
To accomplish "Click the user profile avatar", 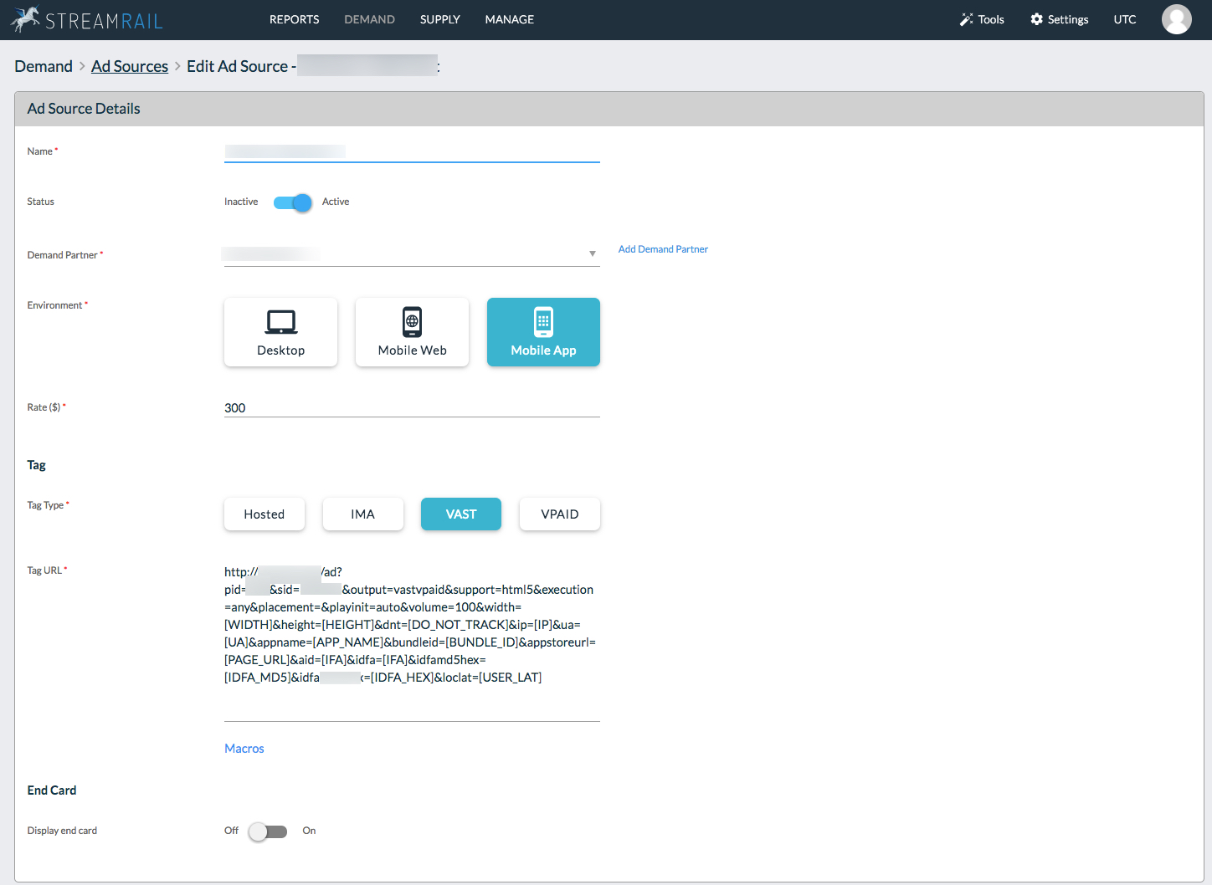I will pyautogui.click(x=1177, y=19).
